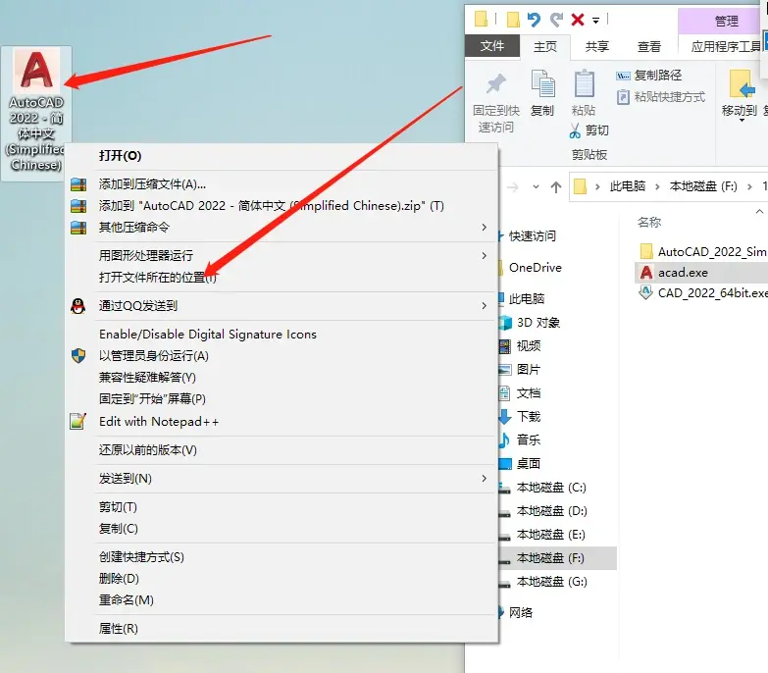768x673 pixels.
Task: Select 网络 in navigation pane
Action: [x=520, y=612]
